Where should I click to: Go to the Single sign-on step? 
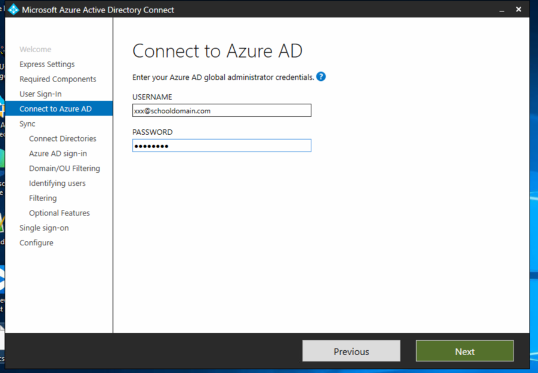coord(44,228)
